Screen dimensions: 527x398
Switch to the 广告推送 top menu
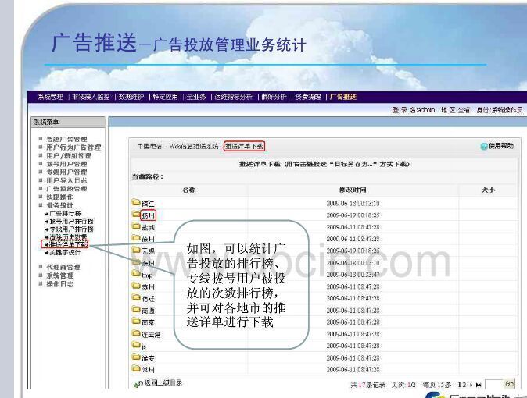click(343, 97)
